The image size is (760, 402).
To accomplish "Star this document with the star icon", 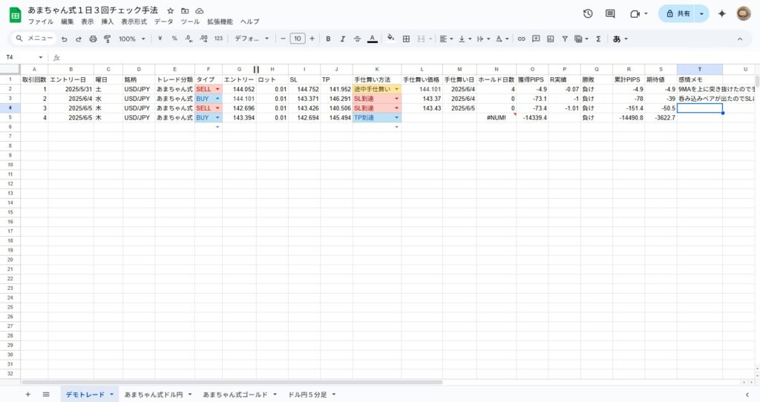I will click(x=171, y=11).
